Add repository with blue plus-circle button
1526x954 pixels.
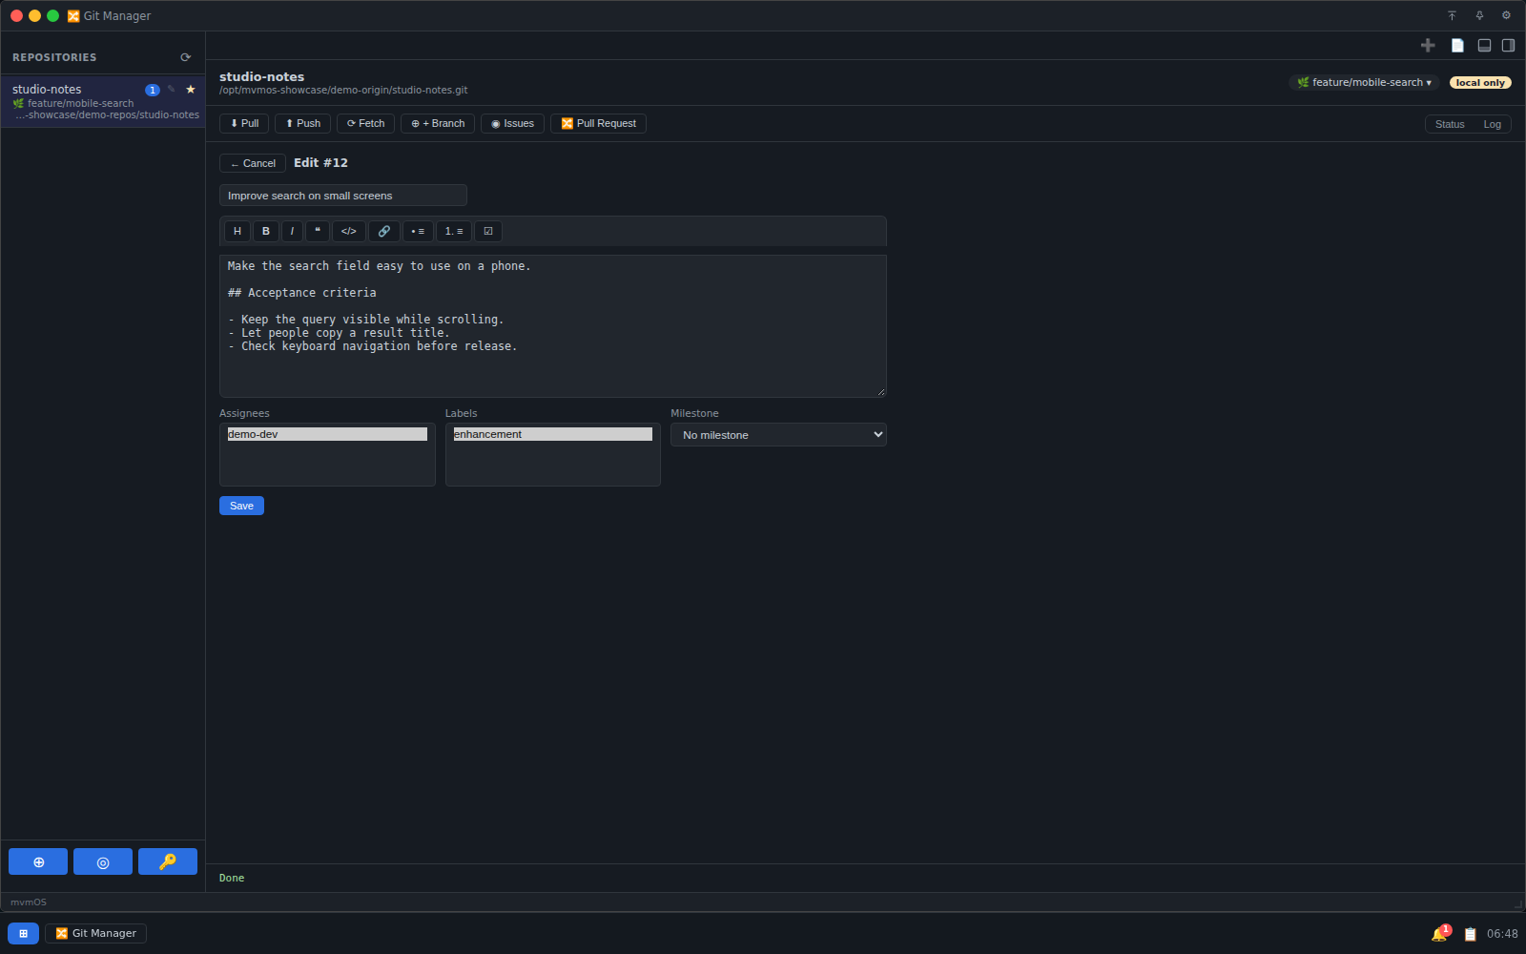click(x=38, y=861)
